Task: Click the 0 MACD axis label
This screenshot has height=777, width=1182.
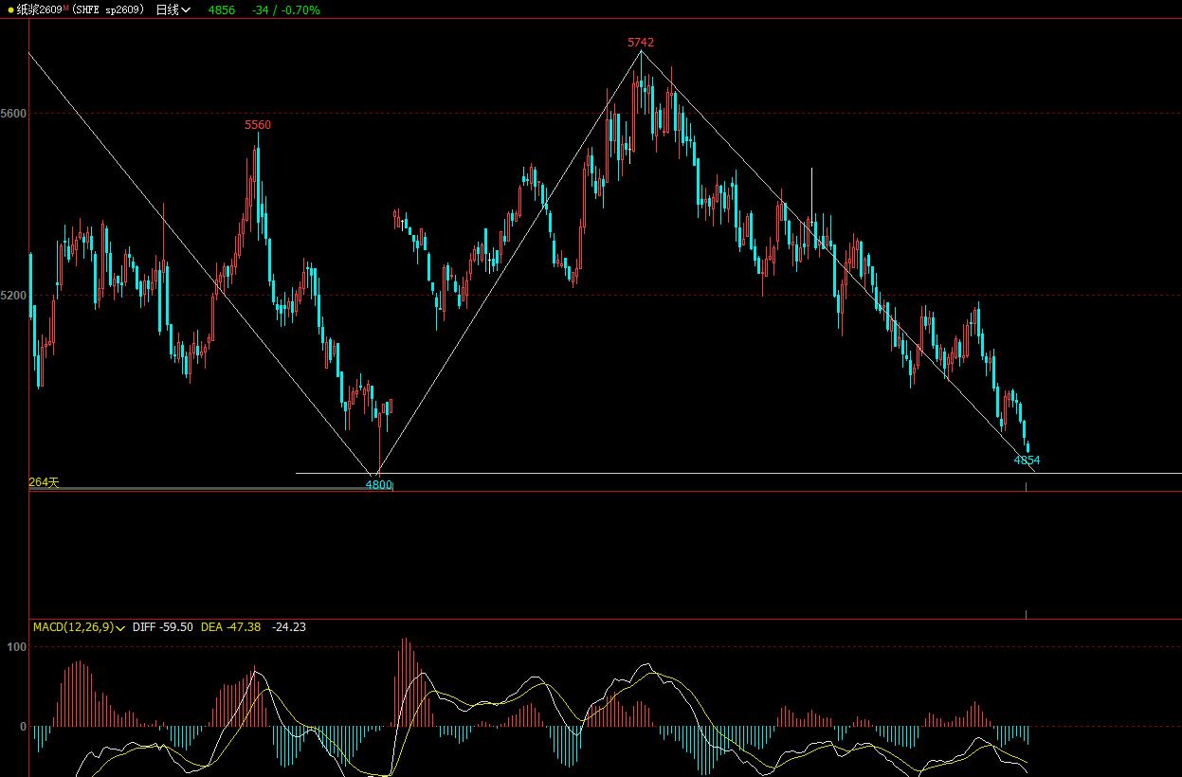Action: pyautogui.click(x=23, y=727)
